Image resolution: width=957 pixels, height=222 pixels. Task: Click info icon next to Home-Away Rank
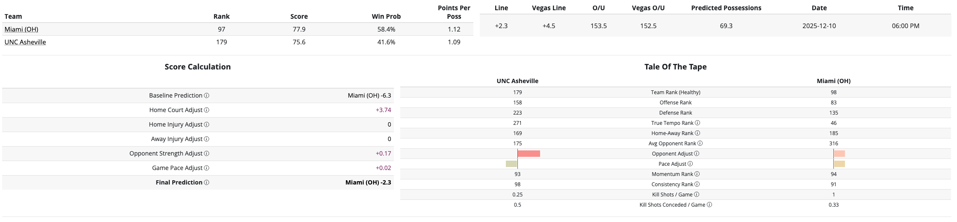click(697, 133)
